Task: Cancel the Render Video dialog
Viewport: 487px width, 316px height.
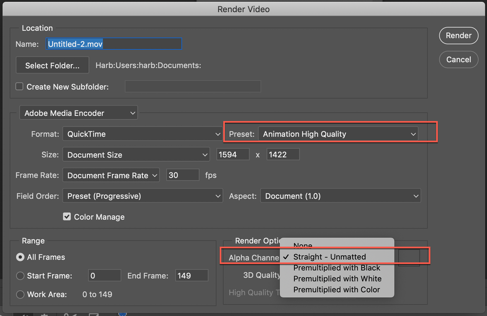Action: click(458, 59)
